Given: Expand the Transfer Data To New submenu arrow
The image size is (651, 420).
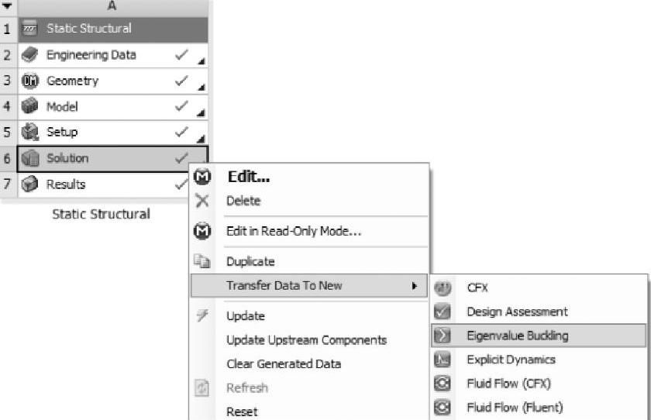Looking at the screenshot, I should pyautogui.click(x=415, y=286).
